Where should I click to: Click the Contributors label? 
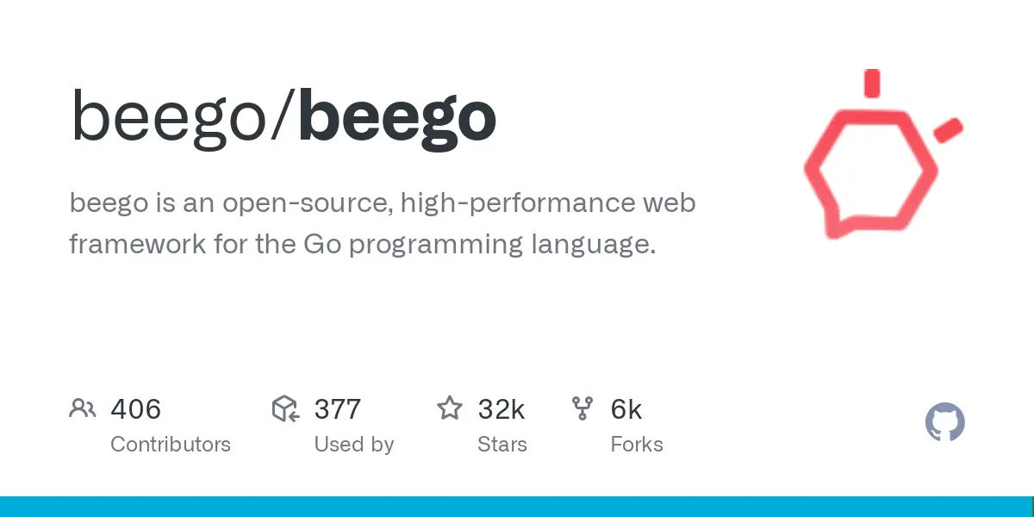171,445
